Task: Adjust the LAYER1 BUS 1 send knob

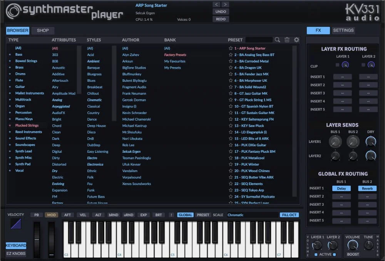Action: coord(335,141)
